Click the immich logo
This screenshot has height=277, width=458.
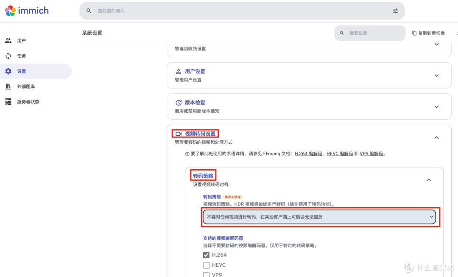tap(27, 11)
